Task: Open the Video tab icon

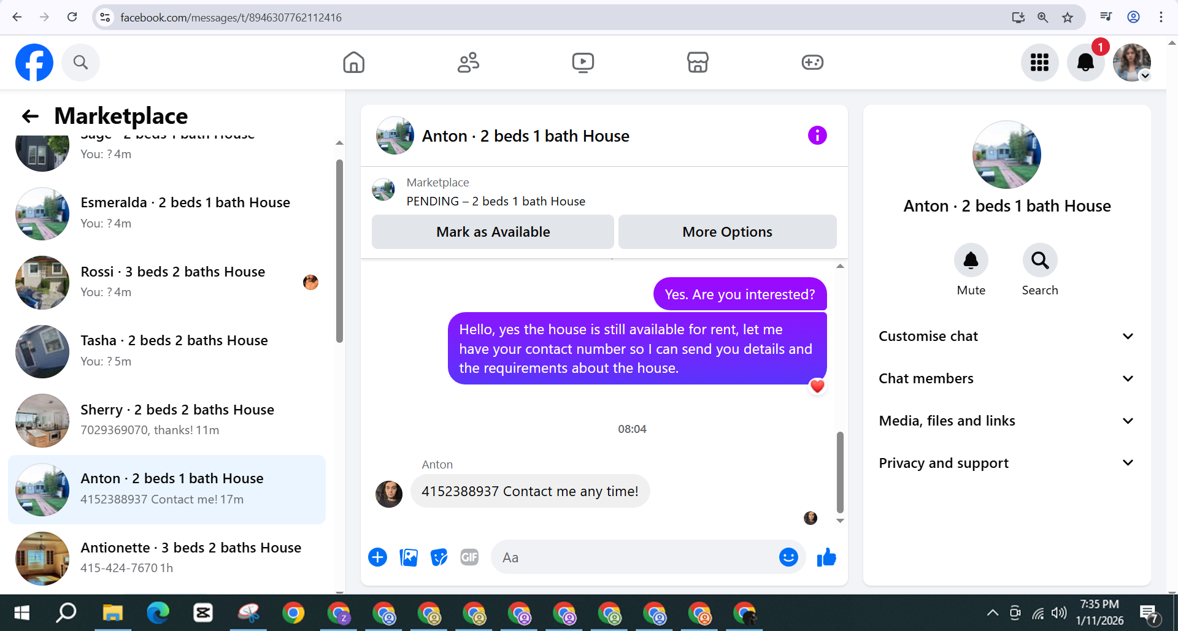Action: [583, 63]
